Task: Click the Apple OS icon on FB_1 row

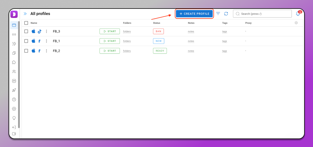Action: (33, 41)
